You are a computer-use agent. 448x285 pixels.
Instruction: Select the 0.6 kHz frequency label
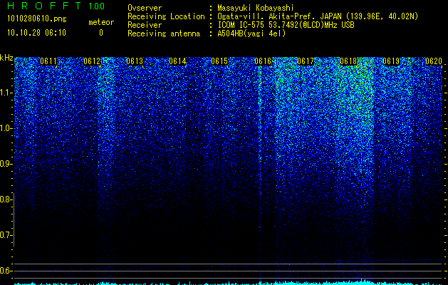[5, 271]
